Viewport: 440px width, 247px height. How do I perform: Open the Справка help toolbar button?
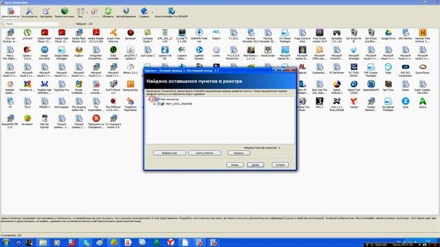point(144,12)
